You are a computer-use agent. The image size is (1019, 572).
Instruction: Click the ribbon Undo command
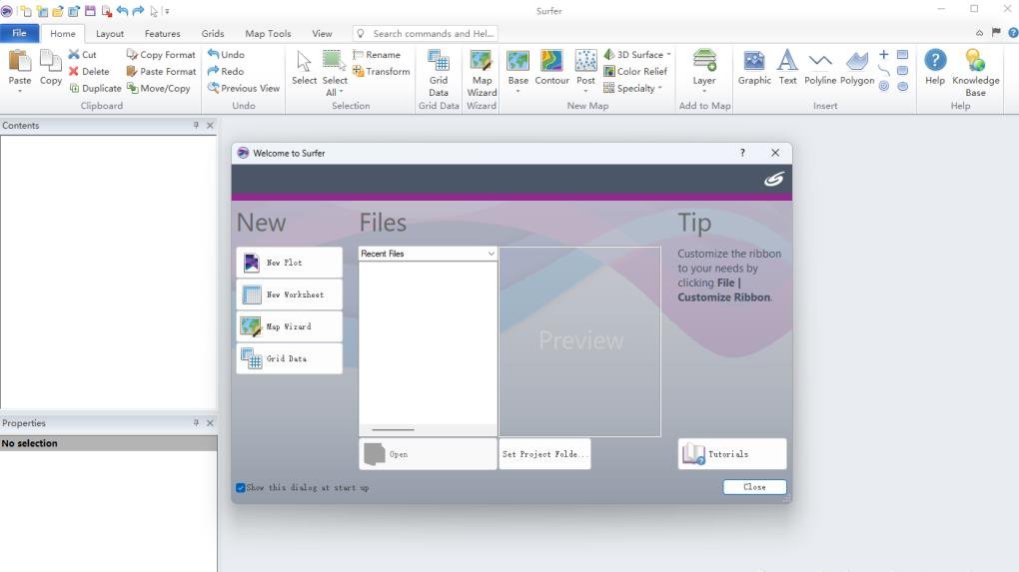226,55
